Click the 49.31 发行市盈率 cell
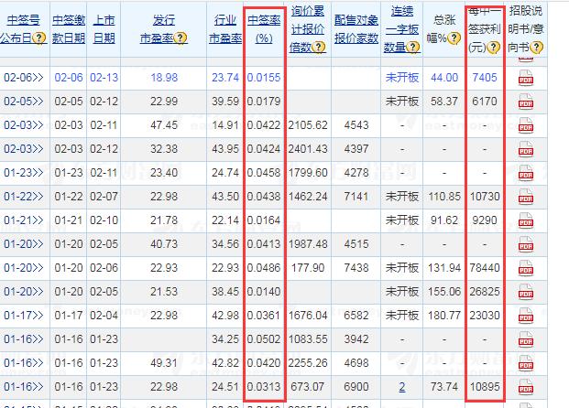Viewport: 569px width, 408px height. tap(164, 362)
